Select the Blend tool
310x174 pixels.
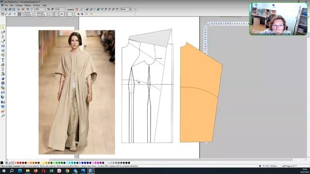coord(3,88)
